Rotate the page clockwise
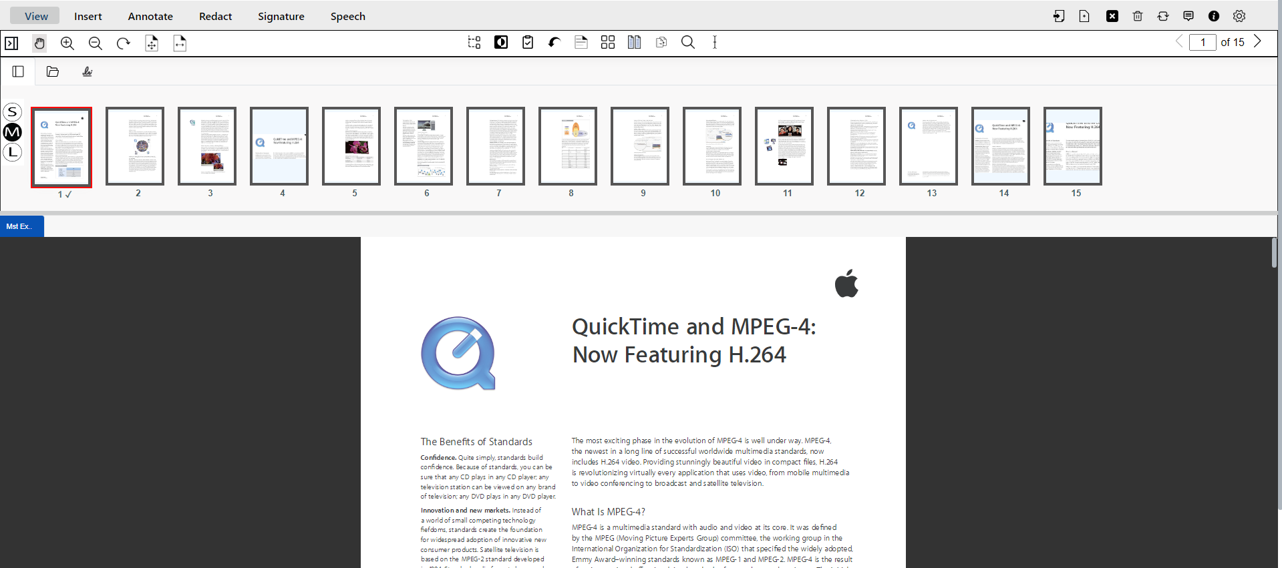The height and width of the screenshot is (568, 1282). click(124, 43)
